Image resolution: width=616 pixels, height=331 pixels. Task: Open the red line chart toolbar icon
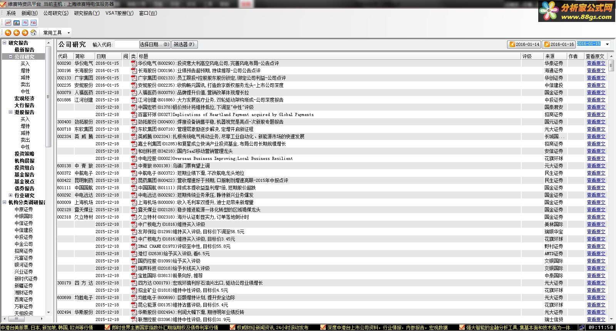pyautogui.click(x=8, y=23)
